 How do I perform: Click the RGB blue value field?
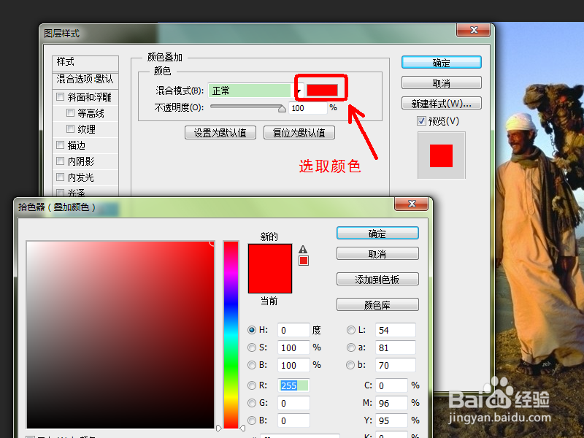[x=293, y=420]
